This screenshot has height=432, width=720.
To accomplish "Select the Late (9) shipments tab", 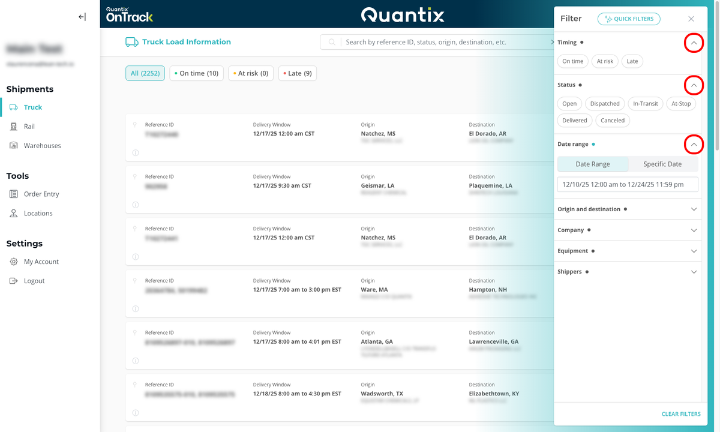I will pos(298,73).
